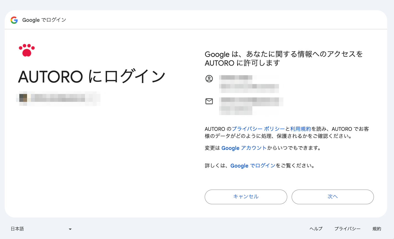This screenshot has height=239, width=394.
Task: Click the ヘルプ footer link
Action: coord(316,229)
